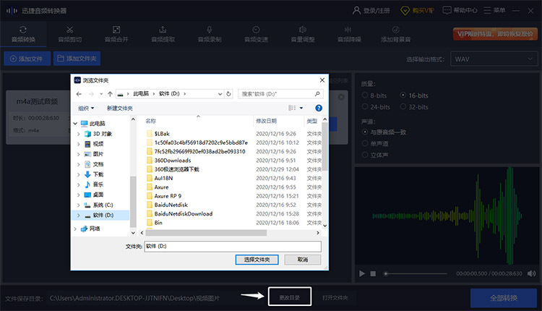Expand the 3D 对象 tree node
The image size is (542, 311).
[79, 134]
